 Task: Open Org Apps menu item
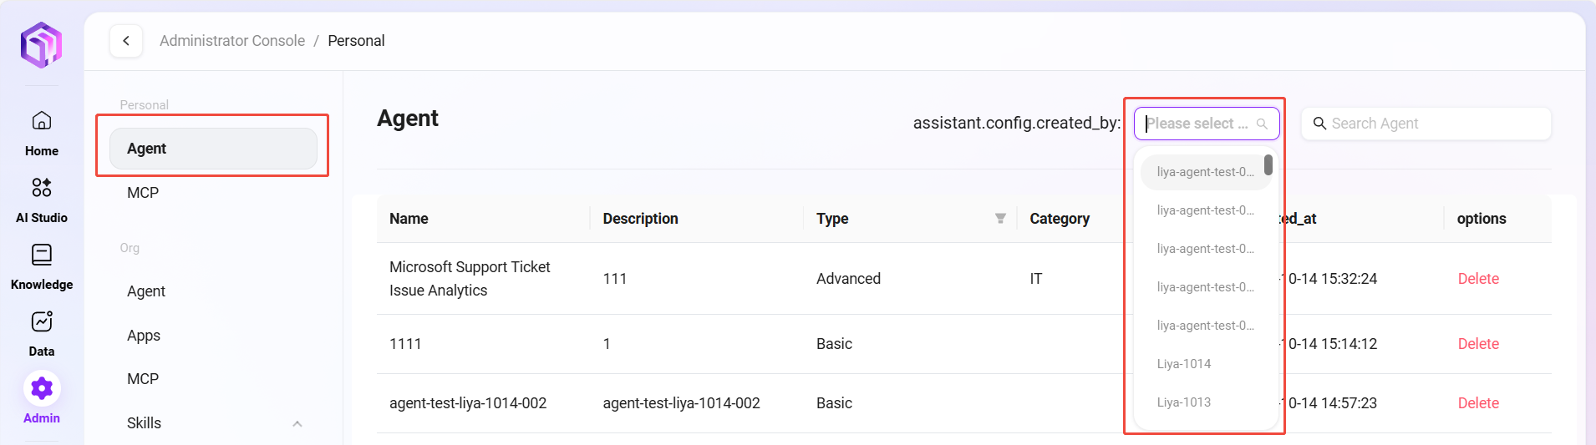144,336
